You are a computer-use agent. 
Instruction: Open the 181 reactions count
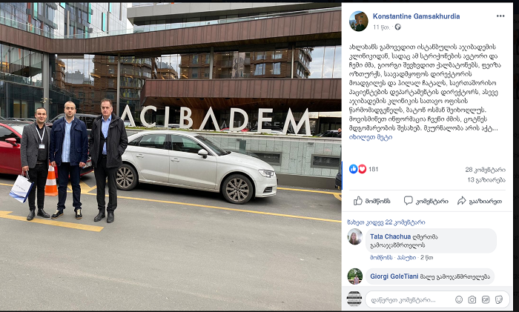[373, 169]
